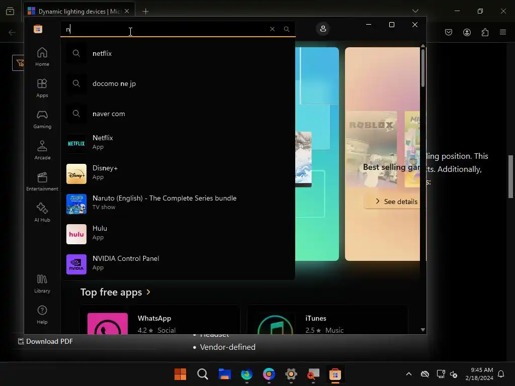This screenshot has width=515, height=386.
Task: Click the muted volume tray icon
Action: click(x=454, y=374)
